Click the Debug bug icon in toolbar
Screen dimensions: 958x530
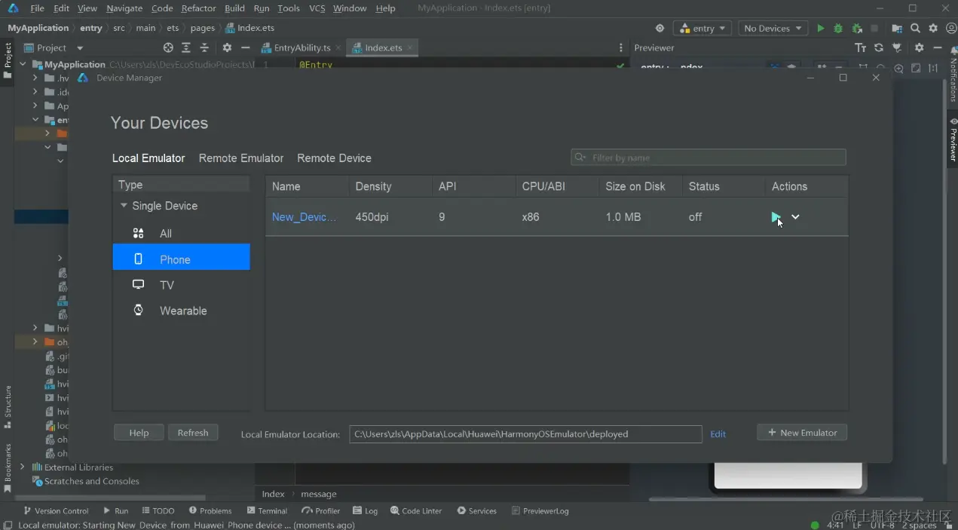(838, 29)
